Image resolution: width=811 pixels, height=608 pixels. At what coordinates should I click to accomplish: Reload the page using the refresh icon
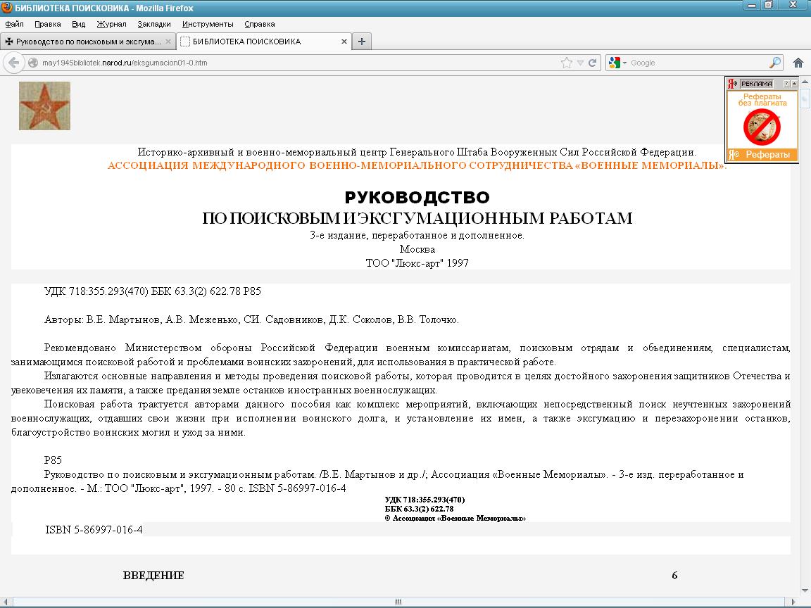click(593, 63)
